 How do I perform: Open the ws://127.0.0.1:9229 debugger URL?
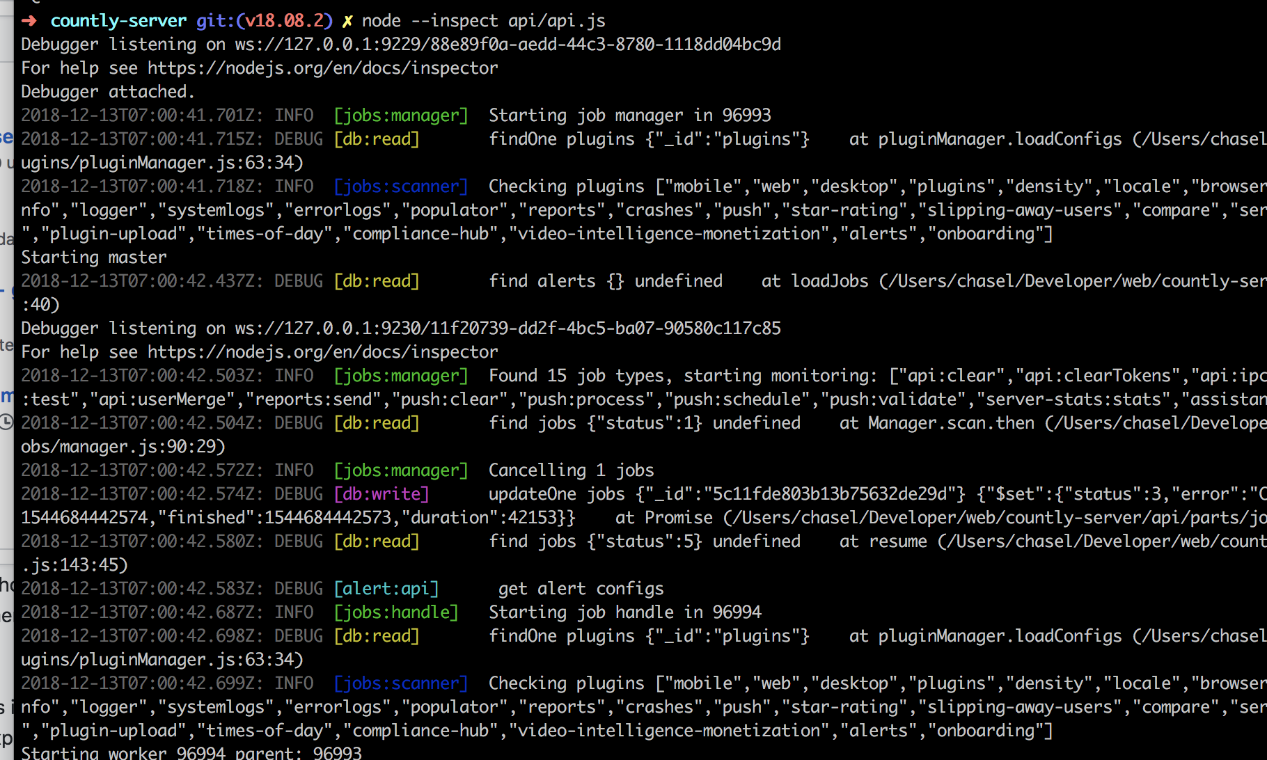pos(508,45)
